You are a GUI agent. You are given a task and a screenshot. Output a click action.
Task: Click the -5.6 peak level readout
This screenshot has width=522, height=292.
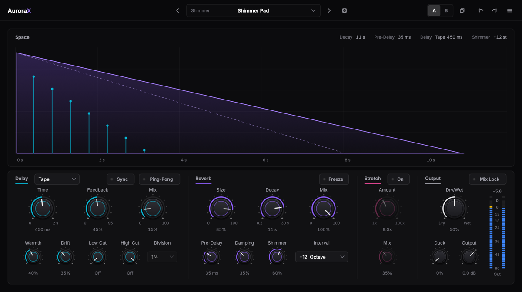497,191
